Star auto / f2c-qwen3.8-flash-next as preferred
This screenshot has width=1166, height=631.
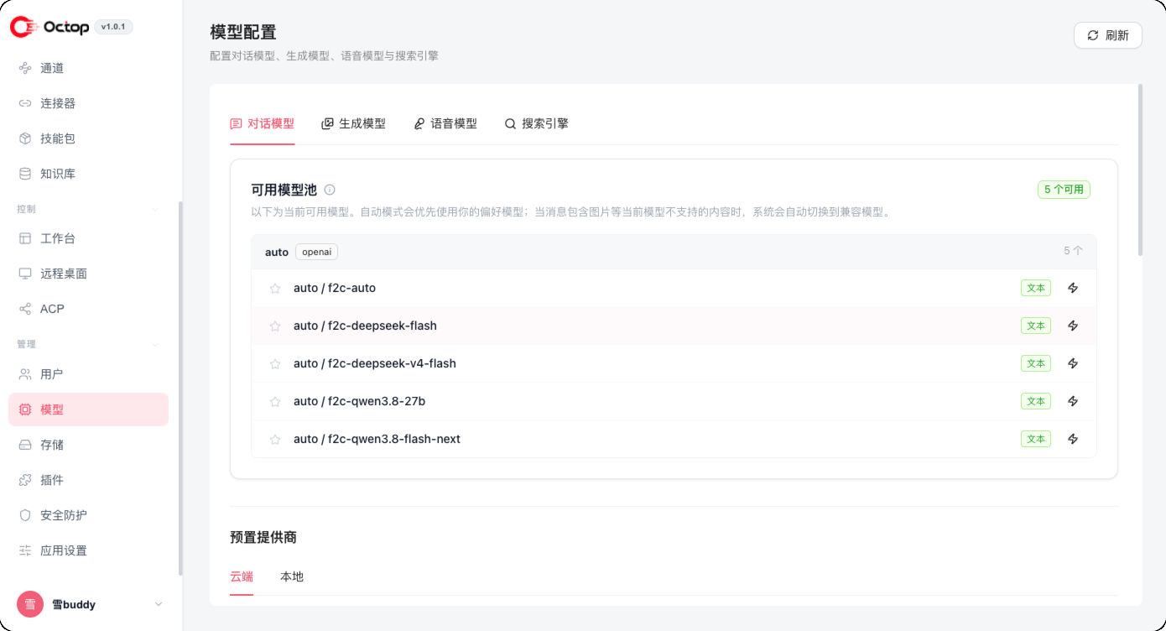(274, 440)
